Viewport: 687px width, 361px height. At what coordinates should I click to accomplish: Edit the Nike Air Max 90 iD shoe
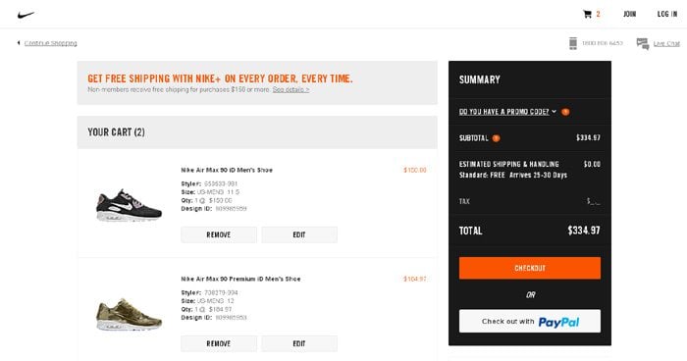299,234
